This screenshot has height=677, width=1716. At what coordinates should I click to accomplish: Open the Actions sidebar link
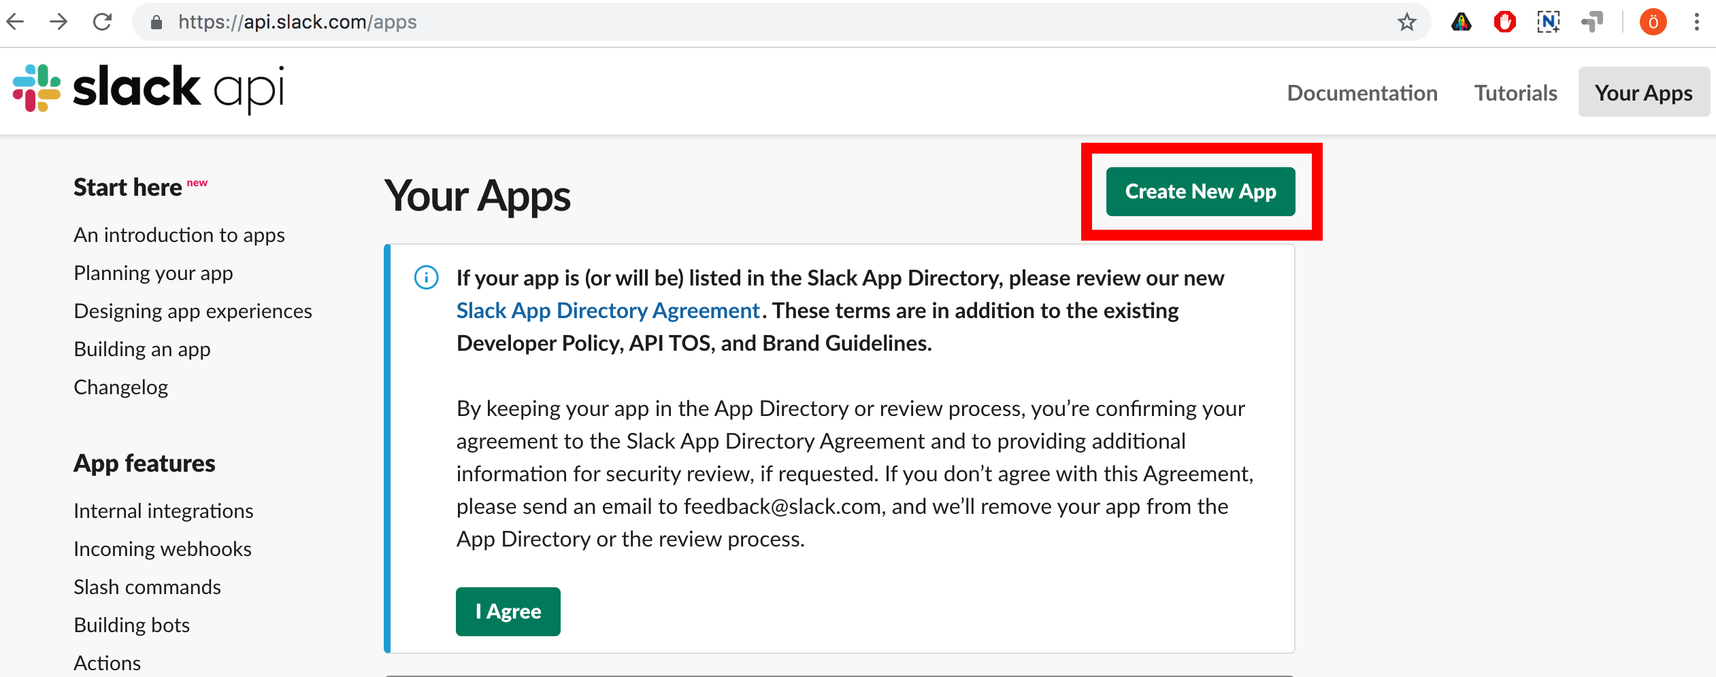click(108, 663)
